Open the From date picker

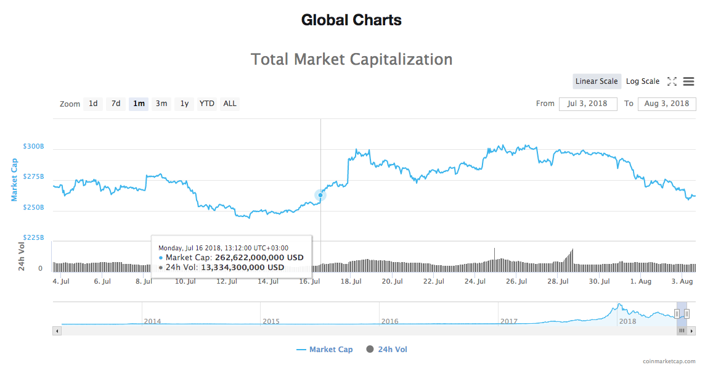587,104
